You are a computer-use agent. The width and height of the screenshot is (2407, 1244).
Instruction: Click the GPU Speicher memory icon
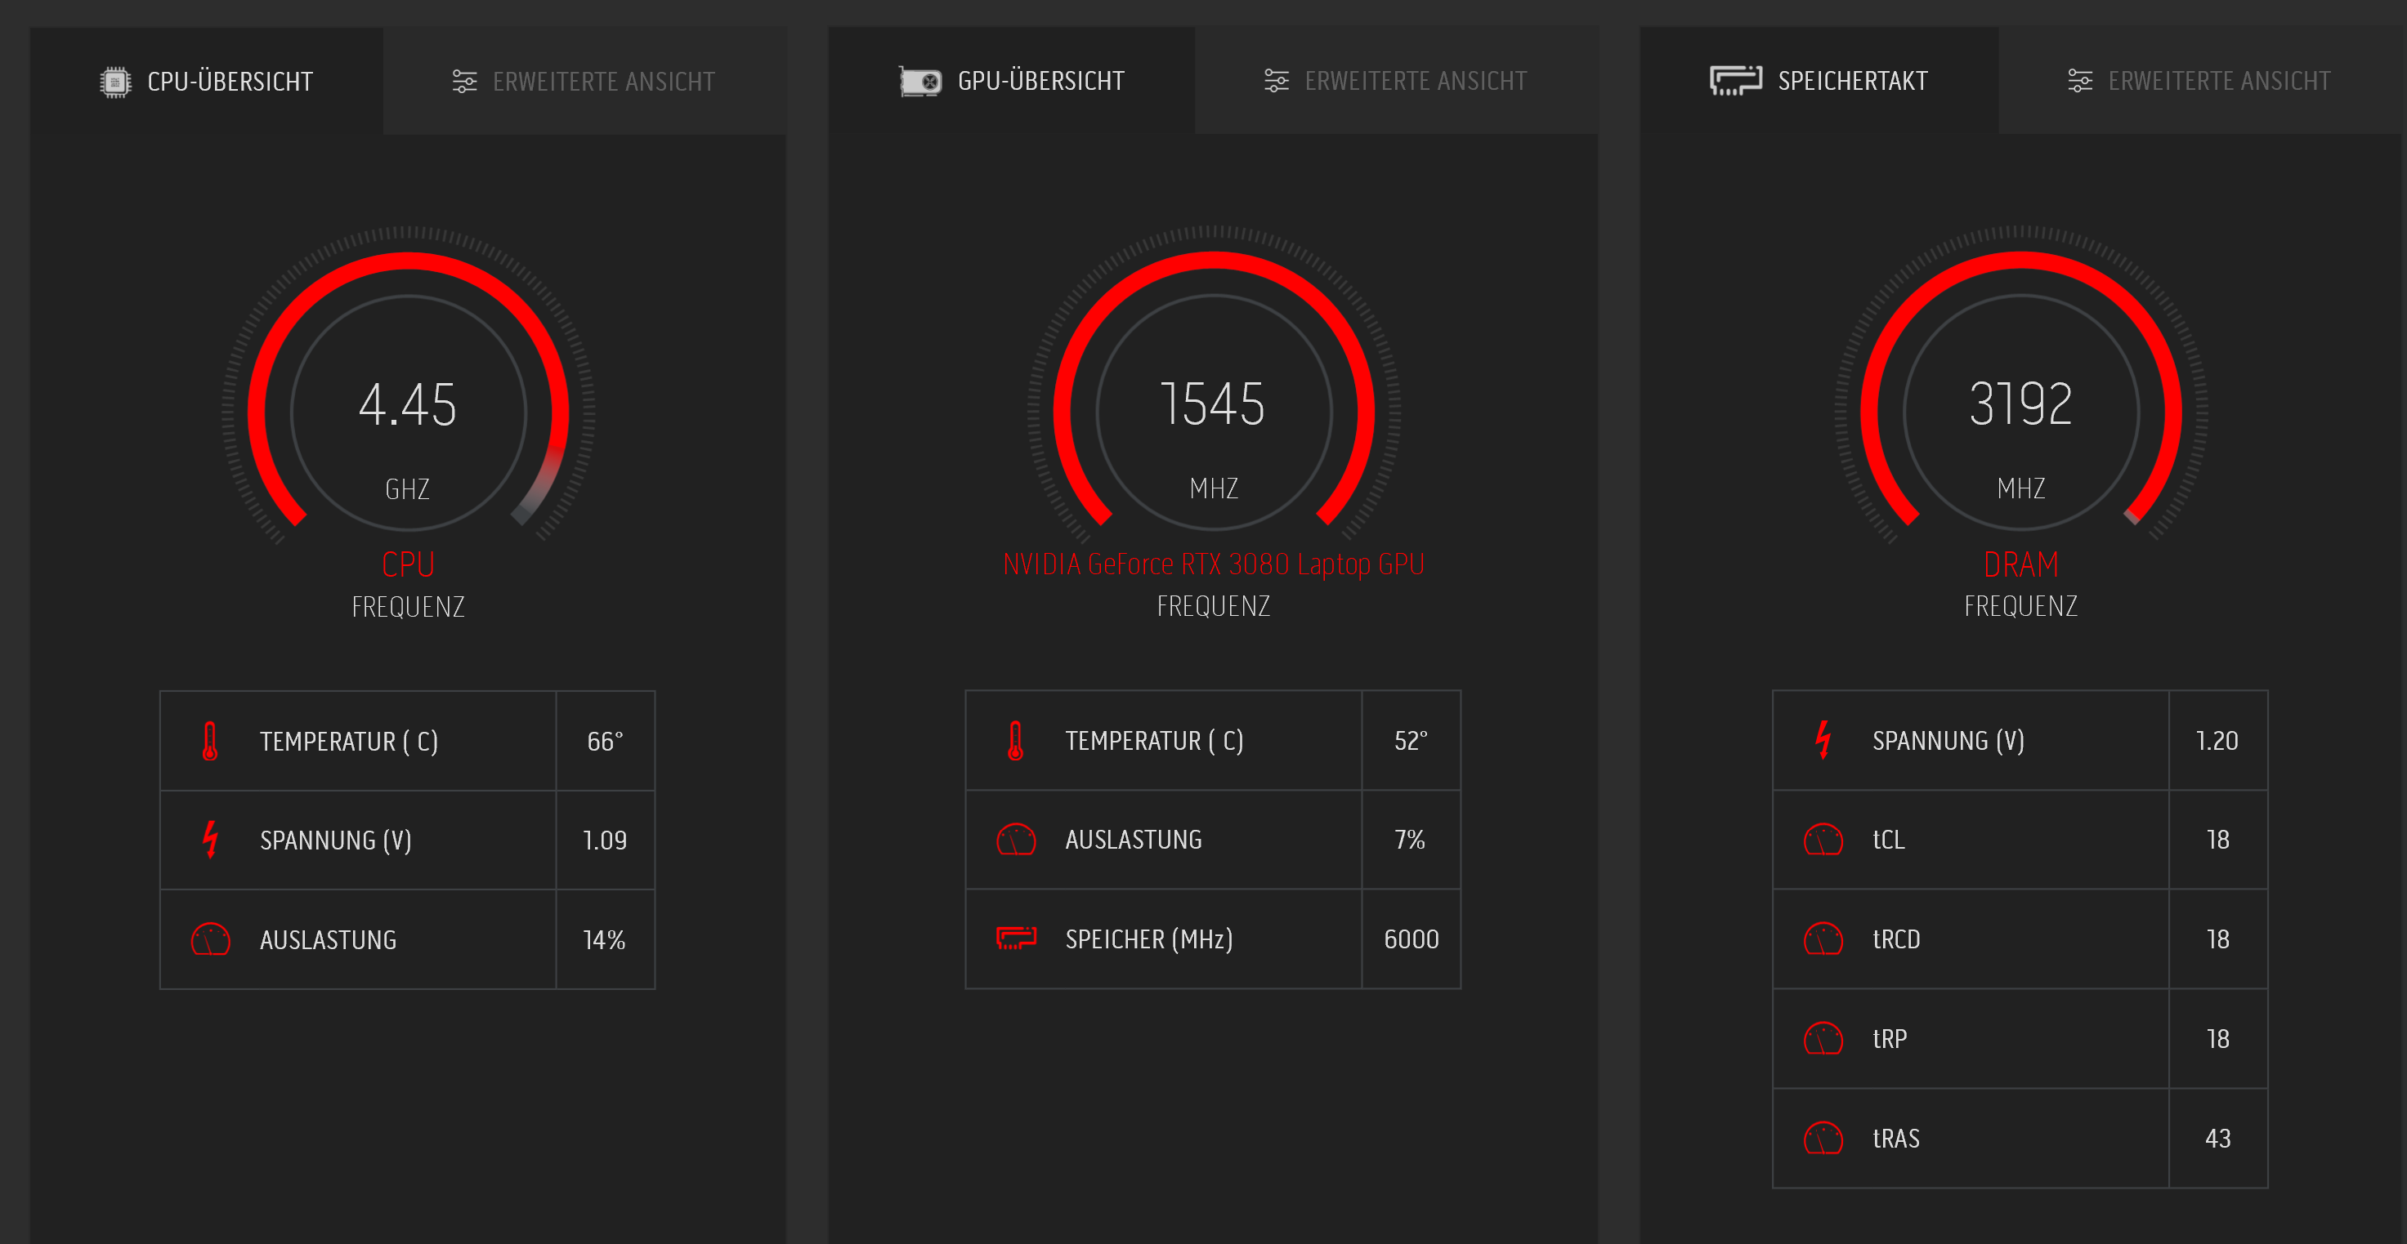(1016, 938)
